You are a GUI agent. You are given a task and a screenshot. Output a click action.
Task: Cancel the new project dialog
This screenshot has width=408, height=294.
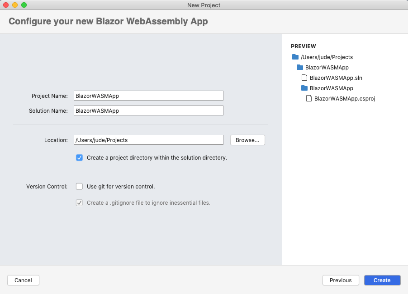(x=23, y=280)
